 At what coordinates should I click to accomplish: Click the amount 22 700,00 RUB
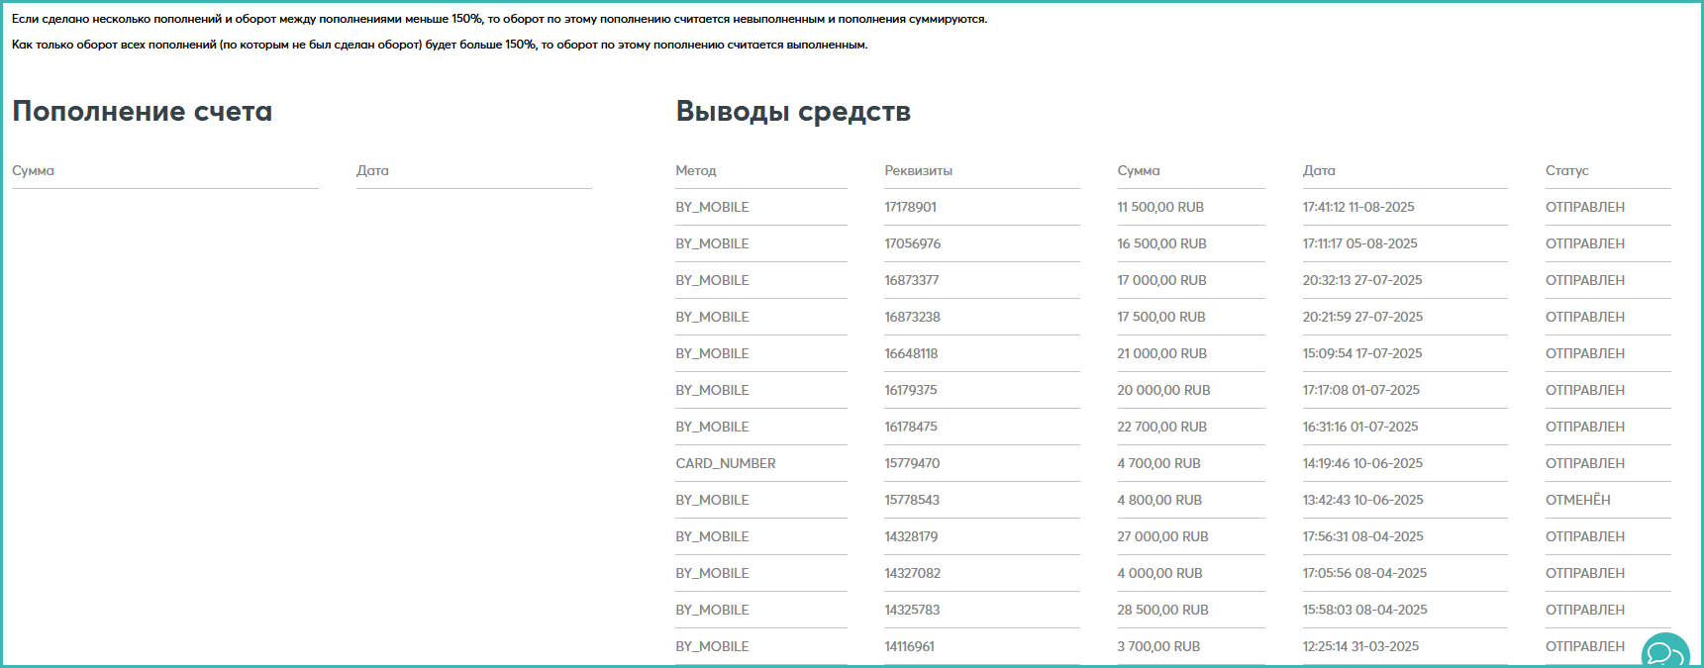click(1161, 427)
